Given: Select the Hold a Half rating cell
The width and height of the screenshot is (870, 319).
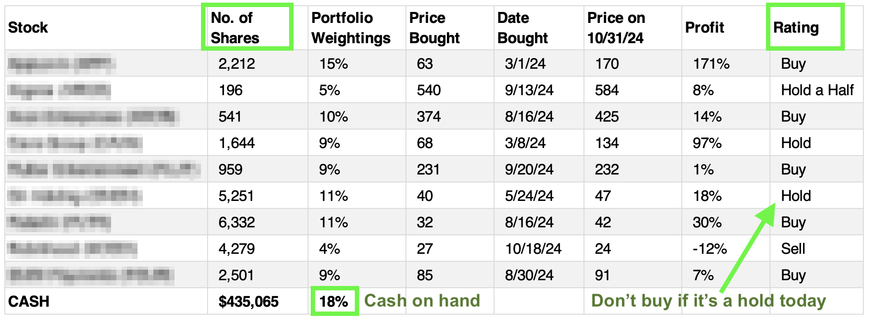Looking at the screenshot, I should 817,90.
